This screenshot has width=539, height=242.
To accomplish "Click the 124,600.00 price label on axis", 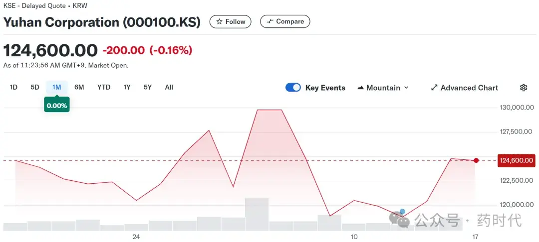I will 516,161.
